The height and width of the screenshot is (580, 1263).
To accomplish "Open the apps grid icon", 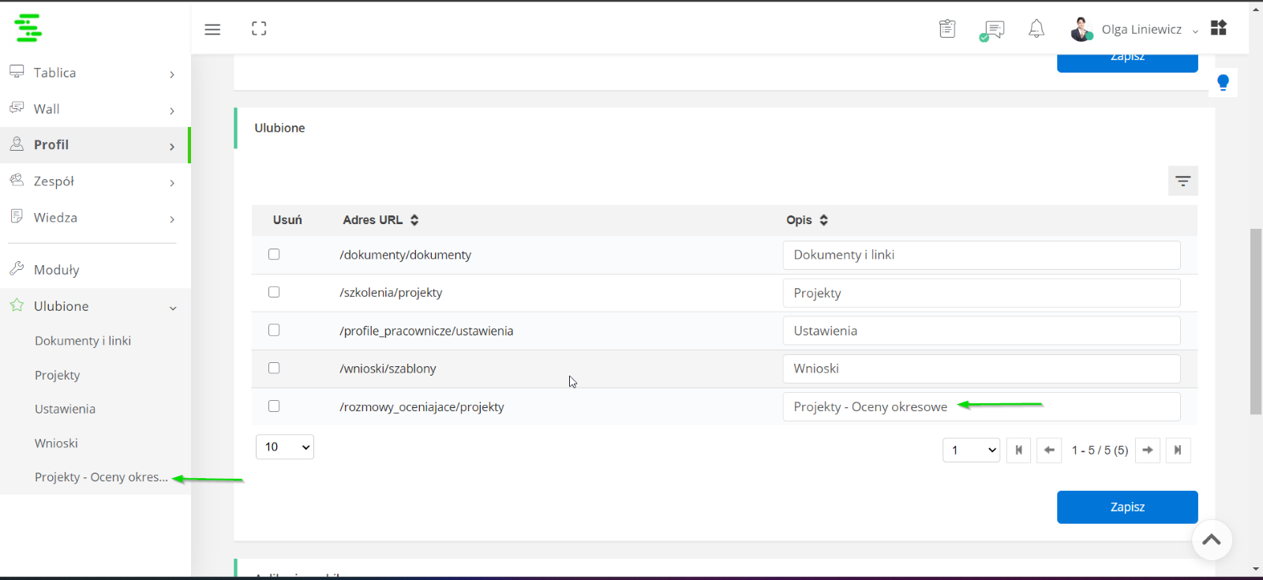I will [x=1219, y=28].
